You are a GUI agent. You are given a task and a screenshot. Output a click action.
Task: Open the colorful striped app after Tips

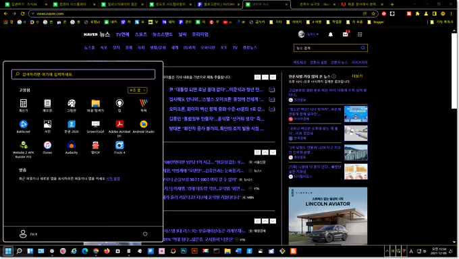tap(143, 105)
